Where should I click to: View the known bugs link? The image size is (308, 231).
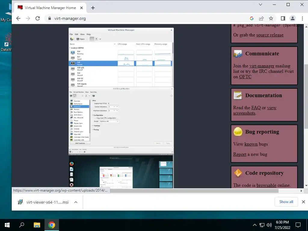251,144
